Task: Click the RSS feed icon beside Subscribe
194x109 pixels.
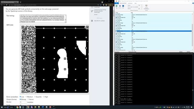Action: point(92,21)
